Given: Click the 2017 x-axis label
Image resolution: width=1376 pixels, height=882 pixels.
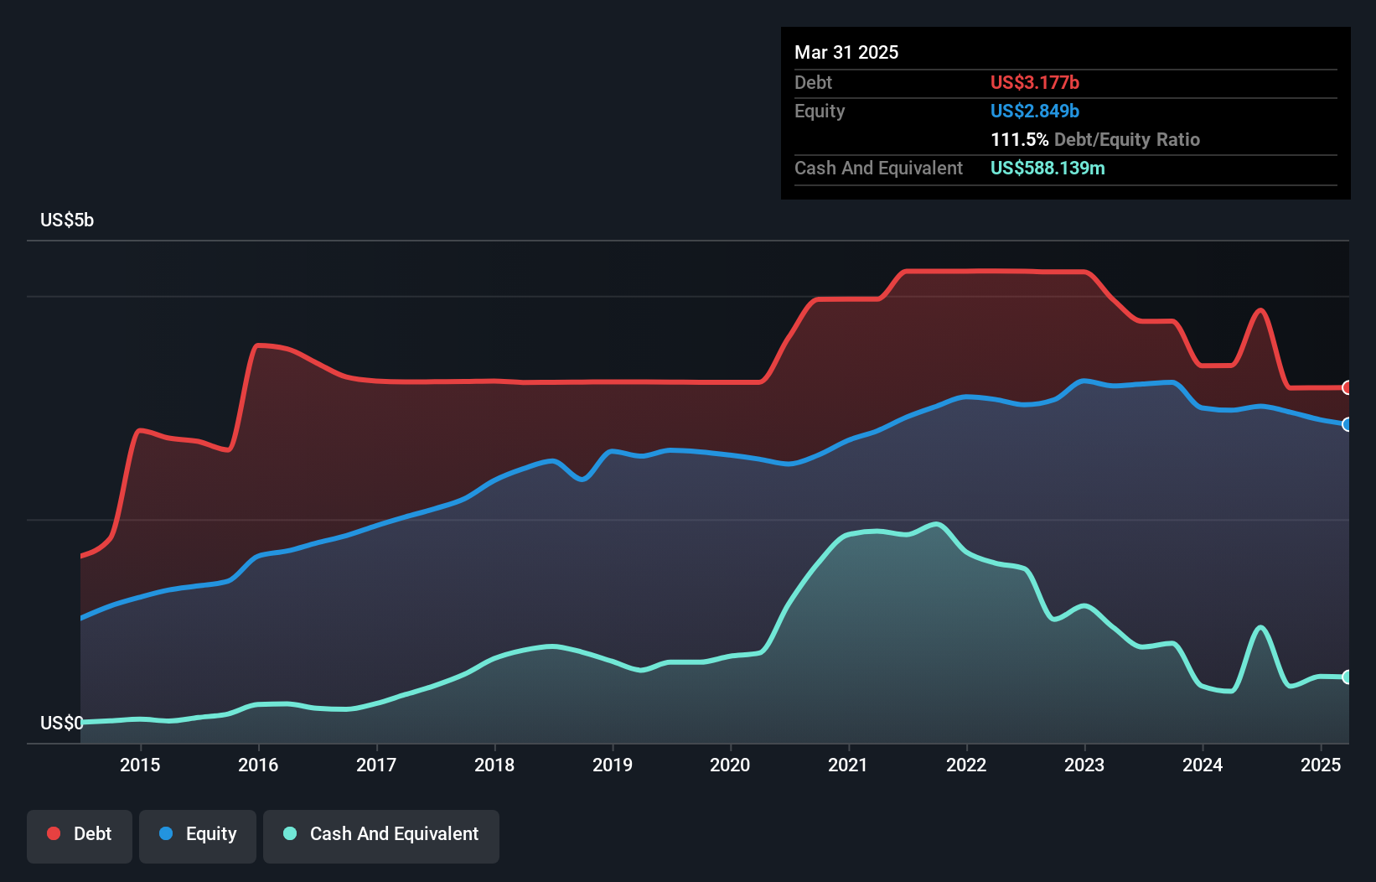Looking at the screenshot, I should [376, 765].
